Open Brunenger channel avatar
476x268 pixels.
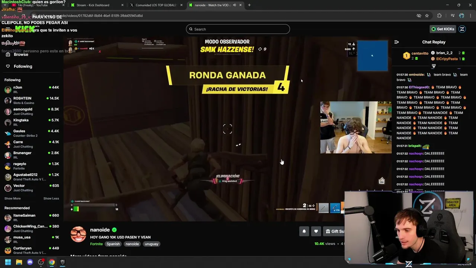pyautogui.click(x=8, y=155)
